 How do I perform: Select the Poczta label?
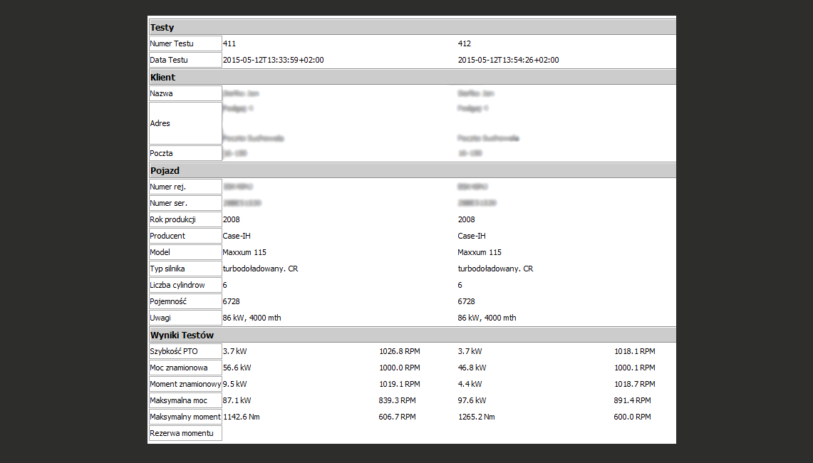[185, 153]
